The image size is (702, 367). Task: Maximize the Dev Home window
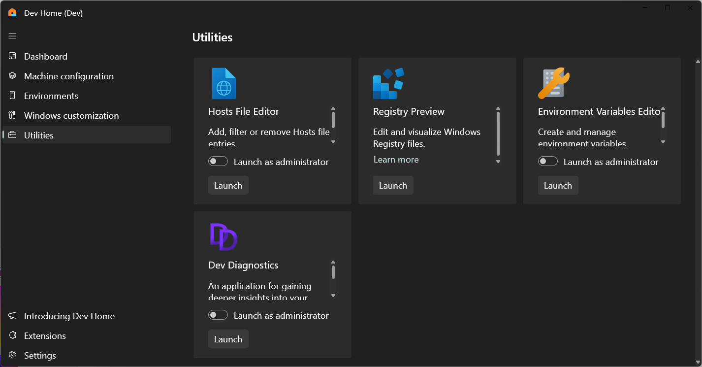tap(668, 8)
